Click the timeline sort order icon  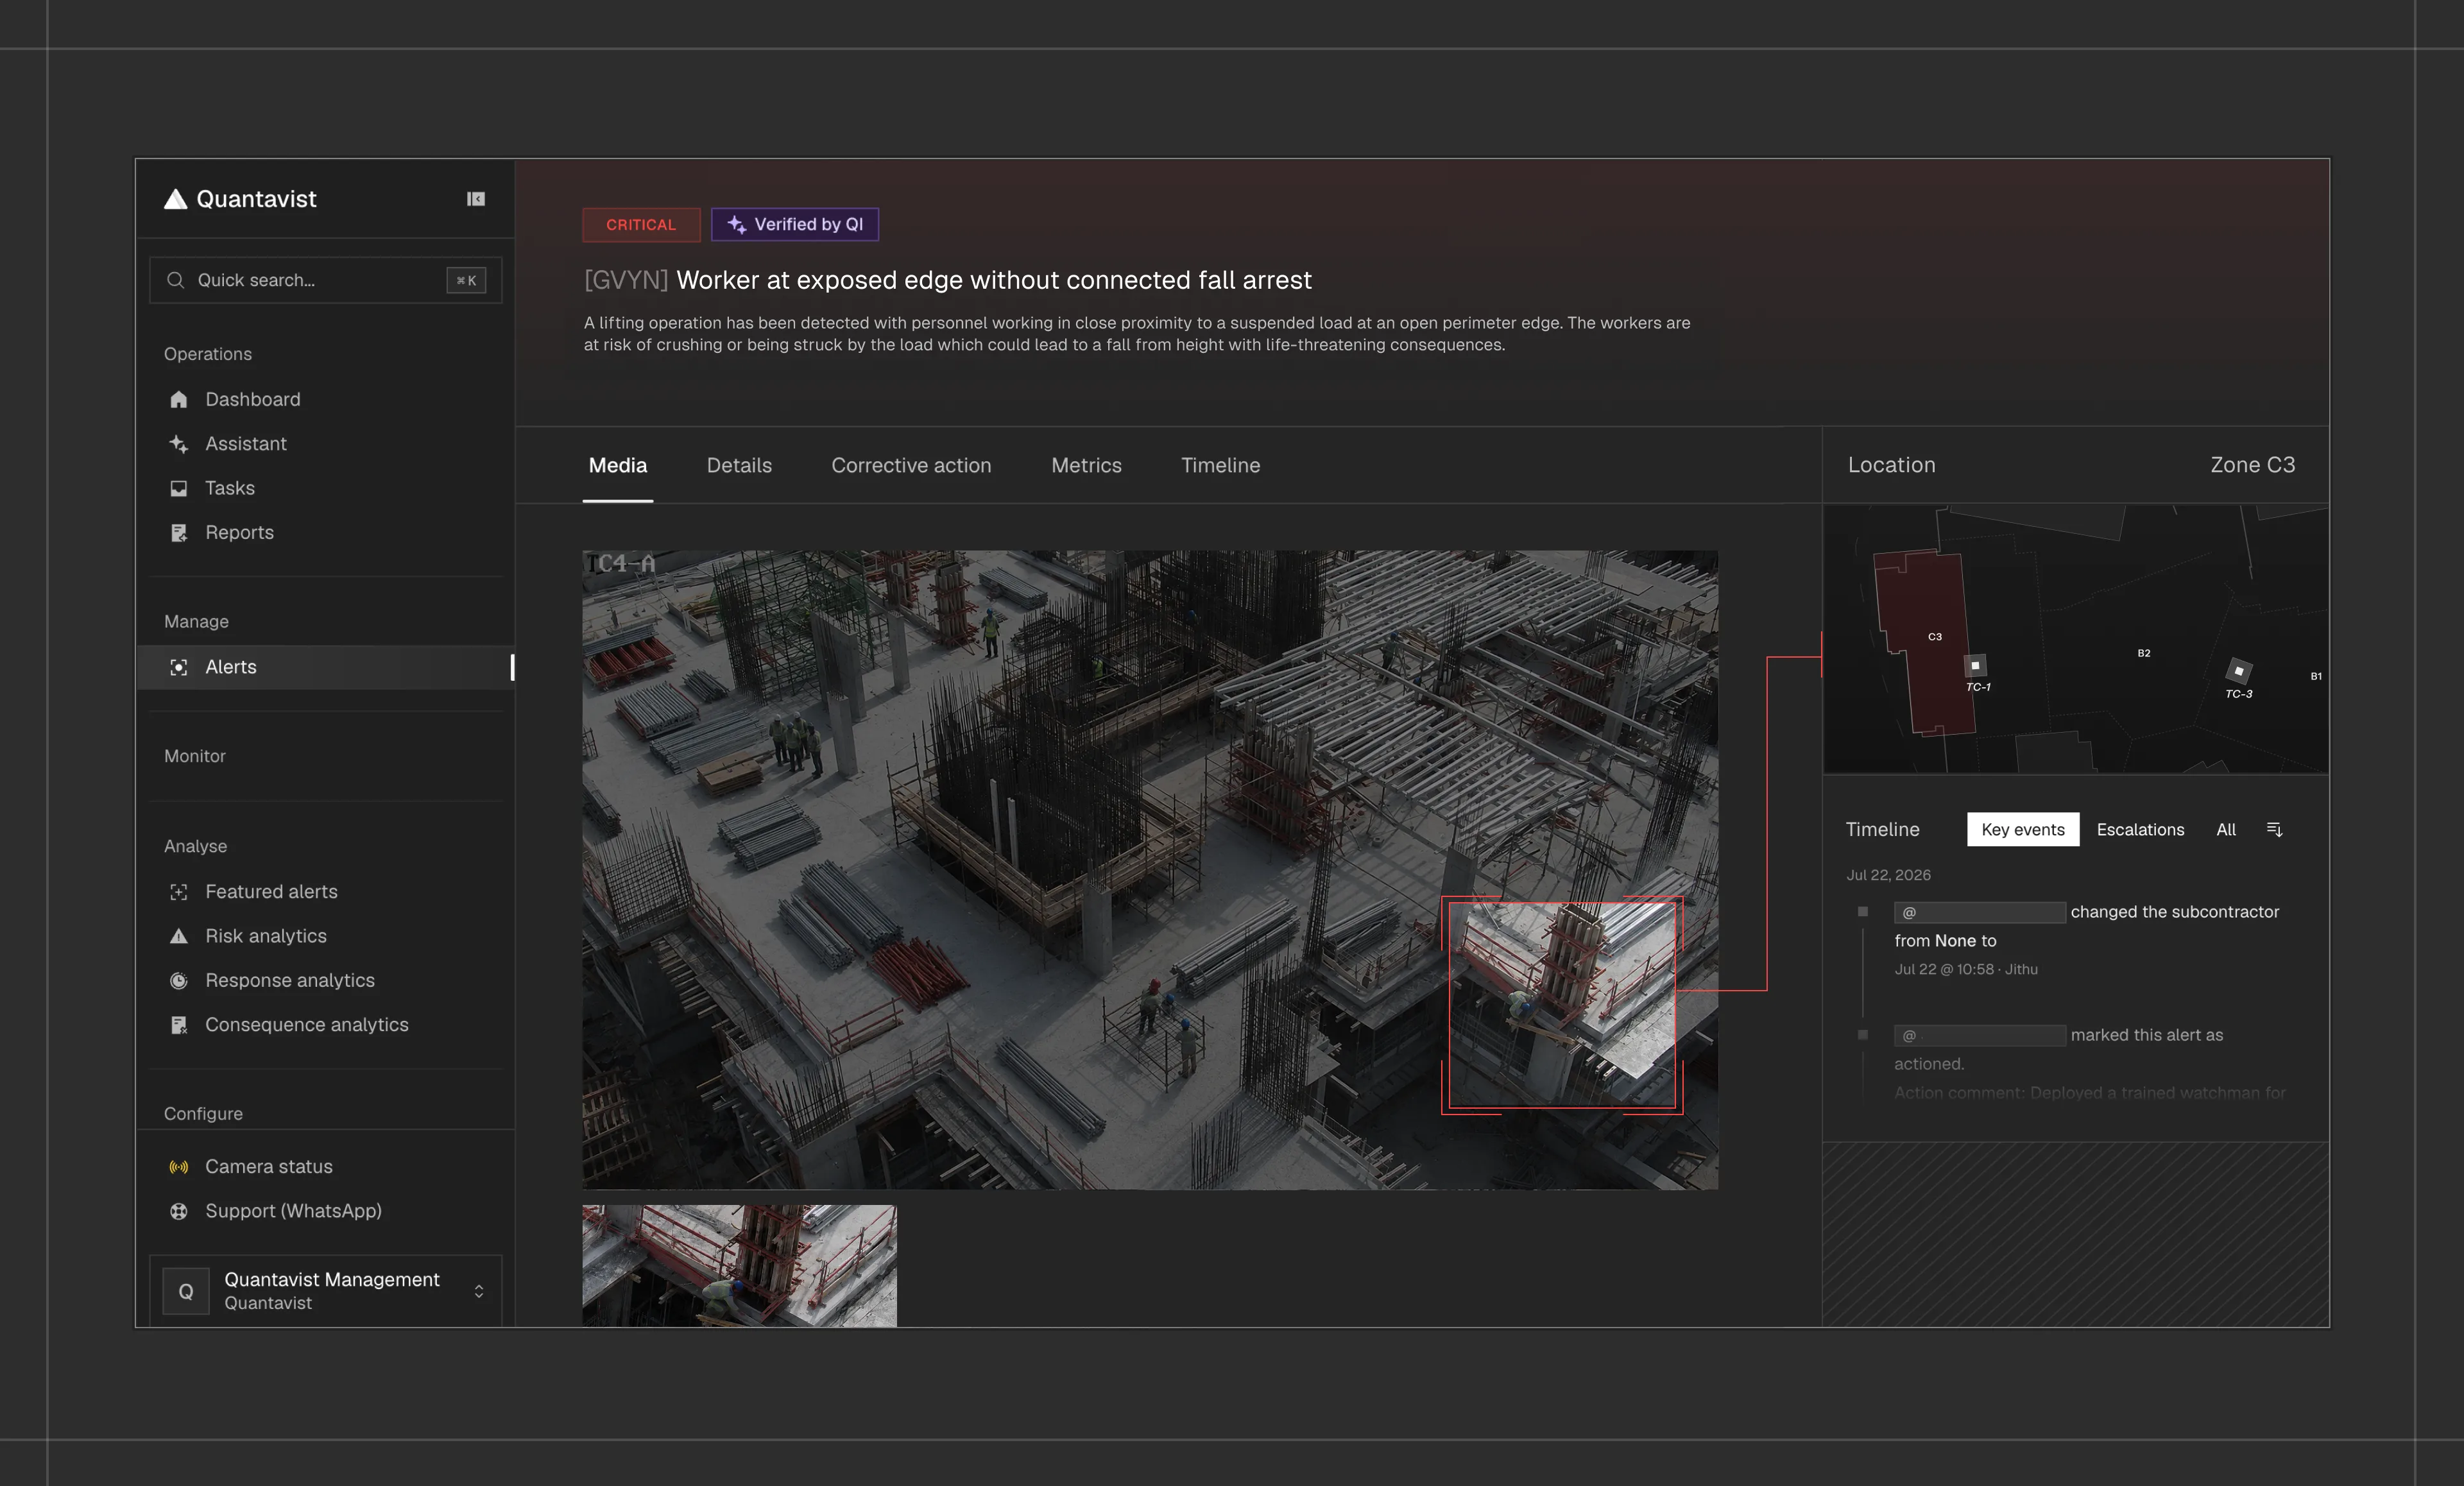(x=2274, y=829)
